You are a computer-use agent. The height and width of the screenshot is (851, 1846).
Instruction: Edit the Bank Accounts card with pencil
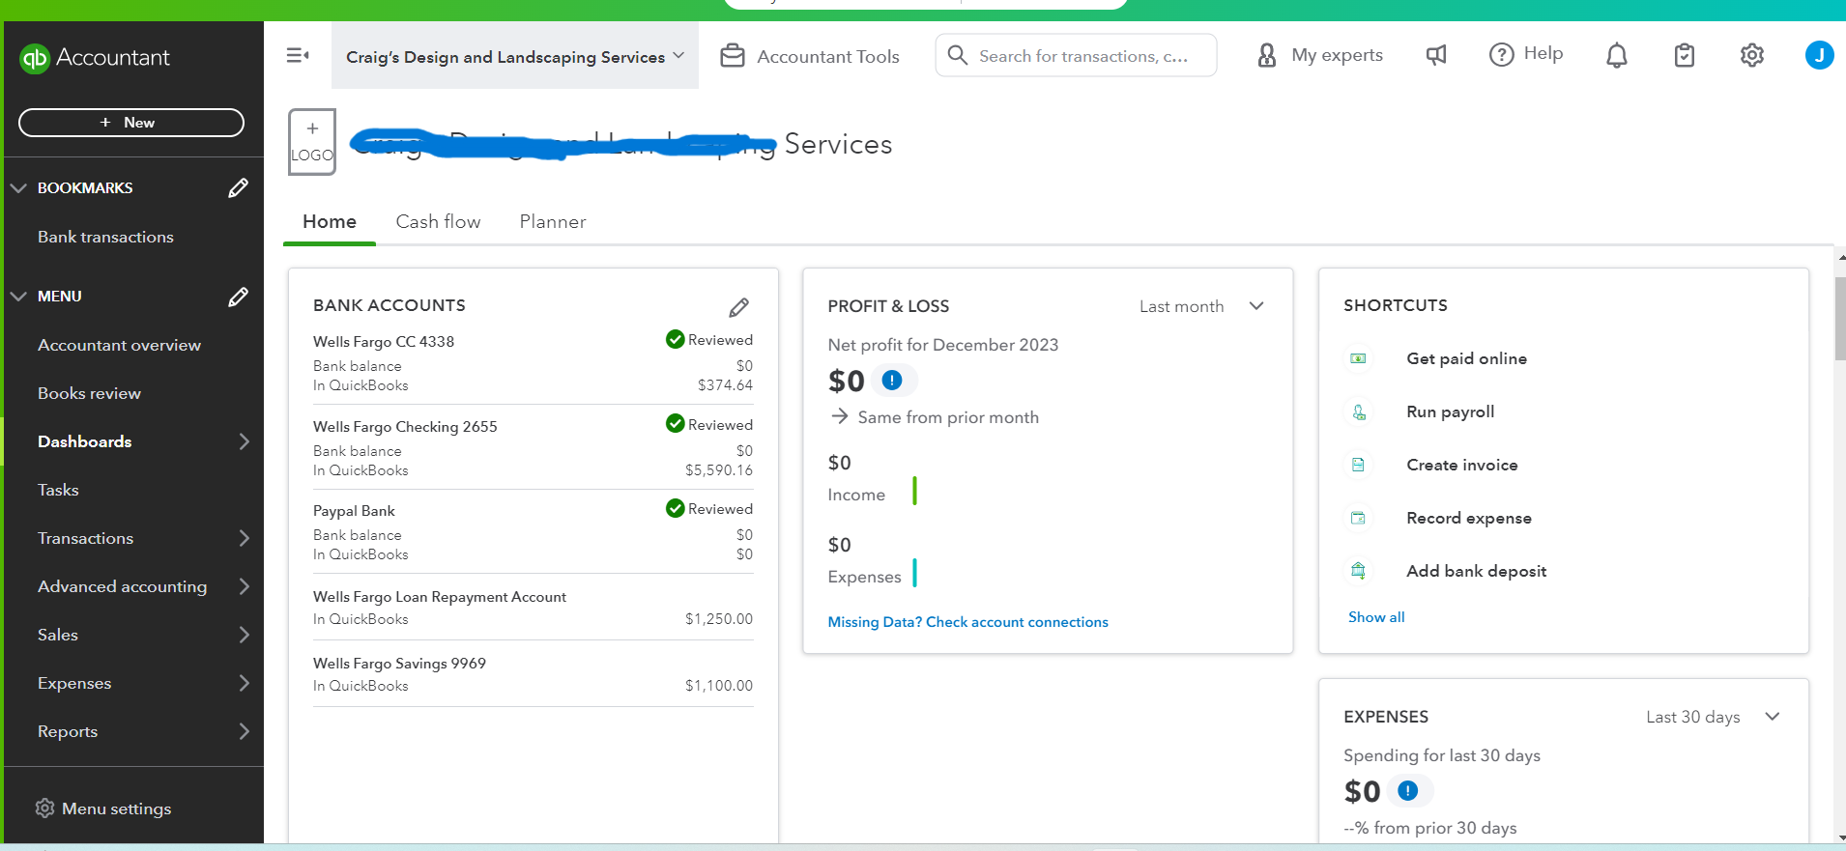coord(738,307)
